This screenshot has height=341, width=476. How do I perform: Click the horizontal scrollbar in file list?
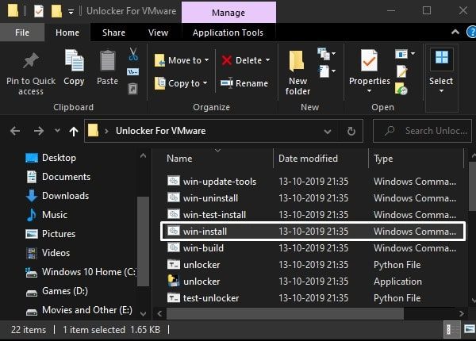tap(285, 313)
